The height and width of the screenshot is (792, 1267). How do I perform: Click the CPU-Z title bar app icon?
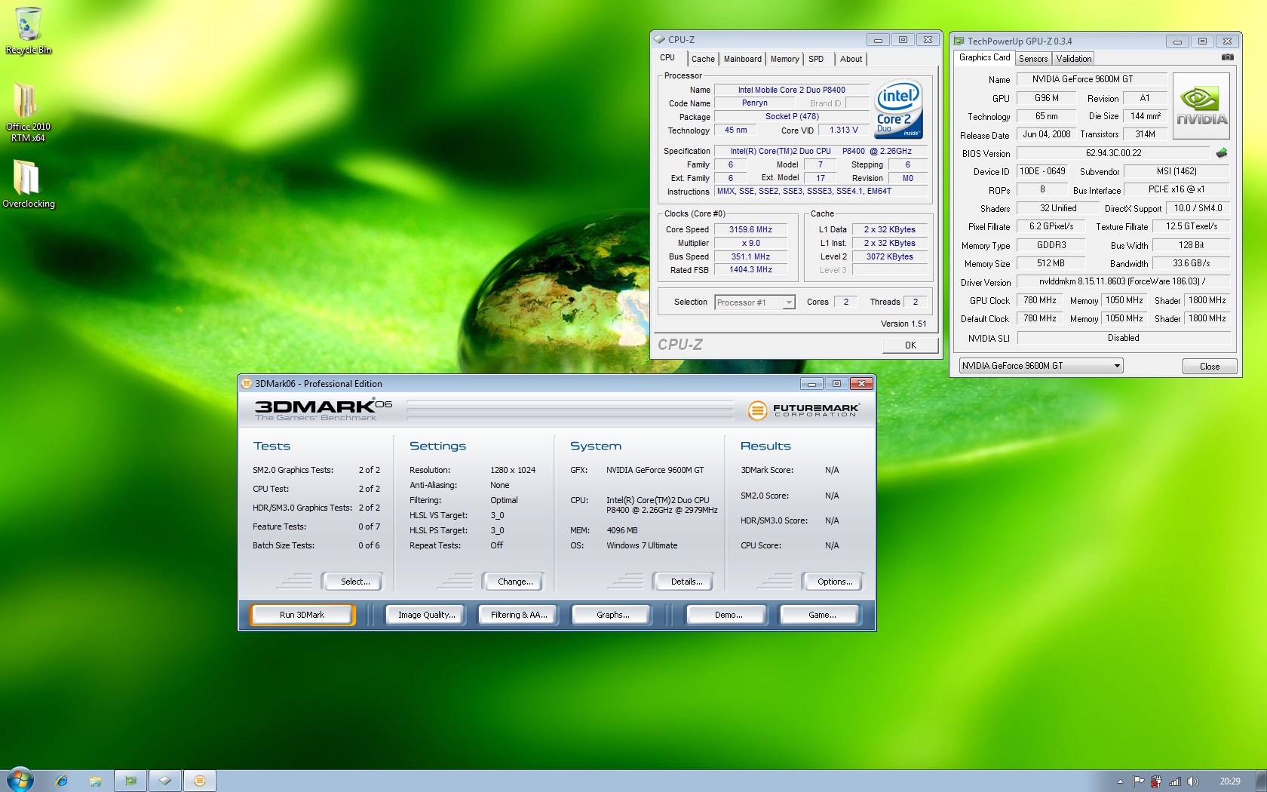coord(659,39)
